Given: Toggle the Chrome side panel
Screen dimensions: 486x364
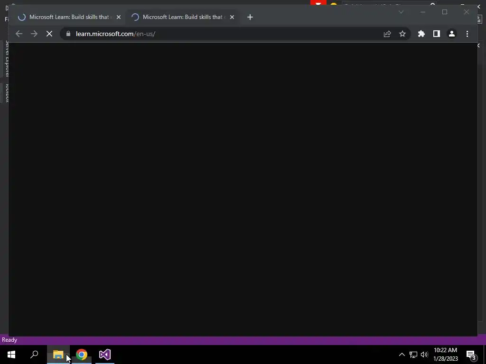Looking at the screenshot, I should [x=437, y=34].
